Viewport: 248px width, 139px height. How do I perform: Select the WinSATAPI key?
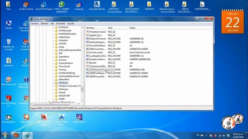[64, 96]
